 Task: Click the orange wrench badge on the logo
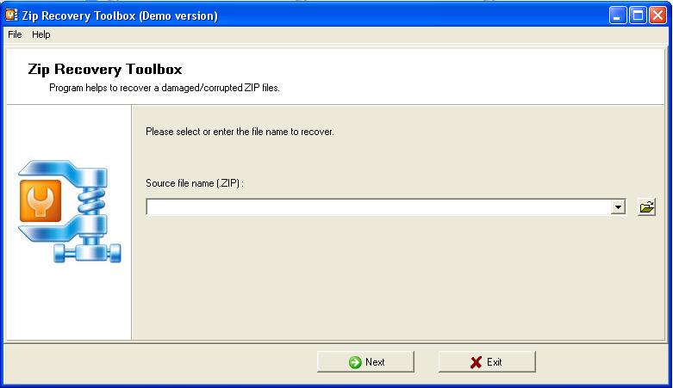tap(41, 200)
